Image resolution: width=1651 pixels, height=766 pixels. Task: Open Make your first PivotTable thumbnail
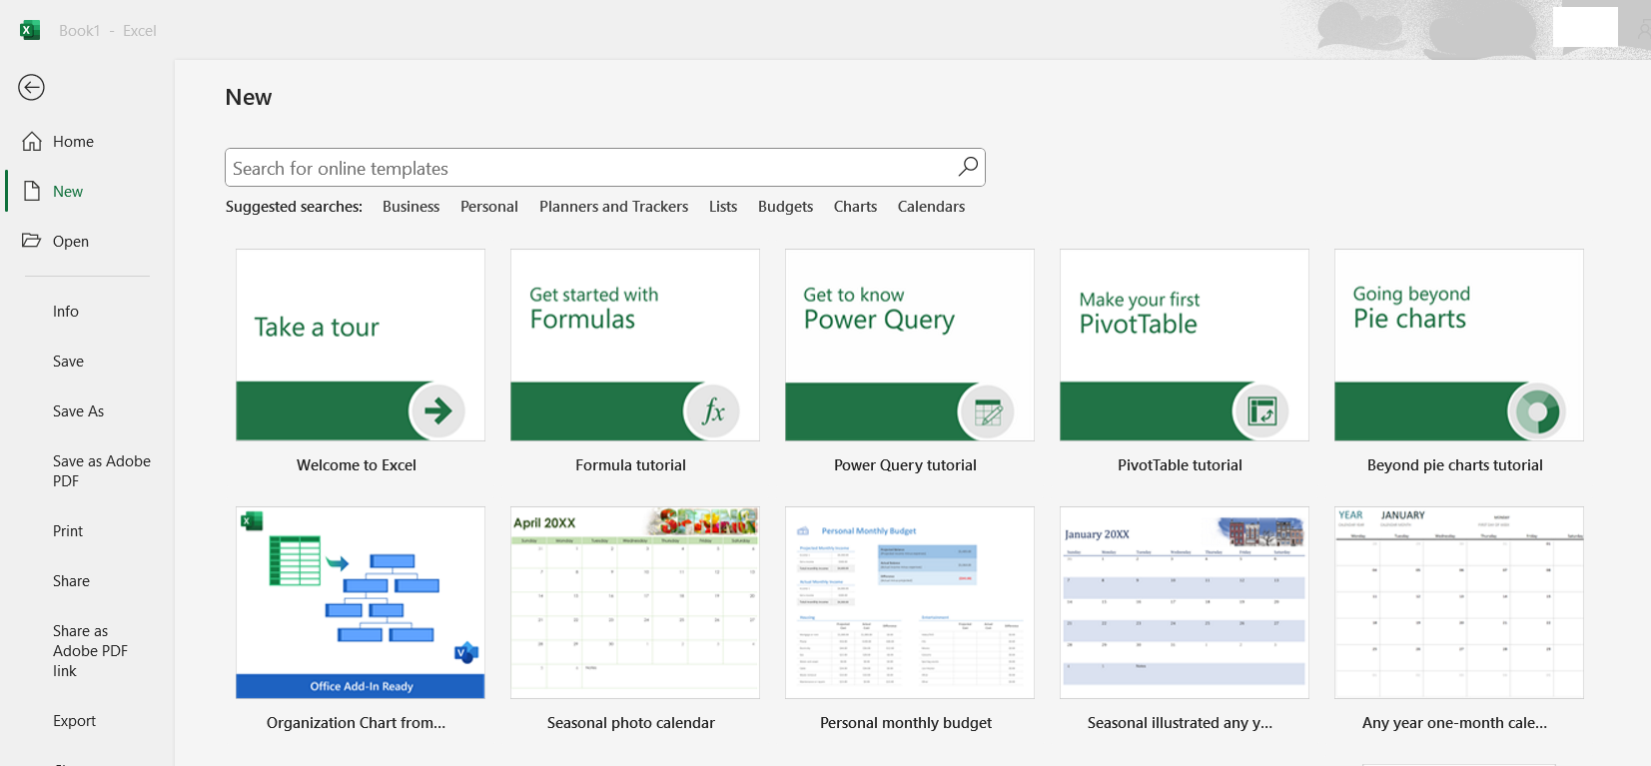pos(1185,345)
